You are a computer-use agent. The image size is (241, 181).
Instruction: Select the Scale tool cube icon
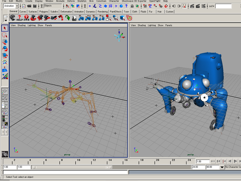[5, 56]
